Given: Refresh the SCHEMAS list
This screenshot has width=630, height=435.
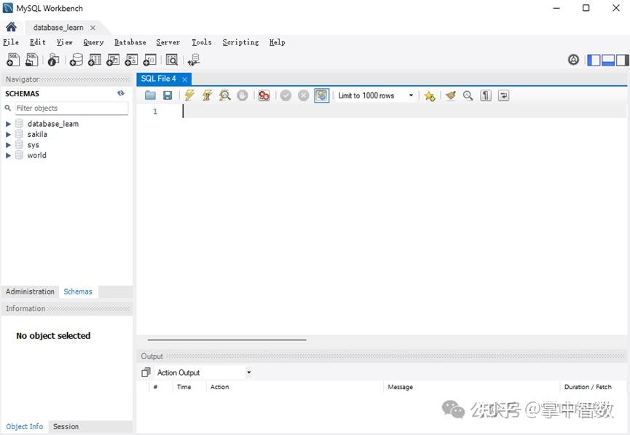Looking at the screenshot, I should point(120,93).
